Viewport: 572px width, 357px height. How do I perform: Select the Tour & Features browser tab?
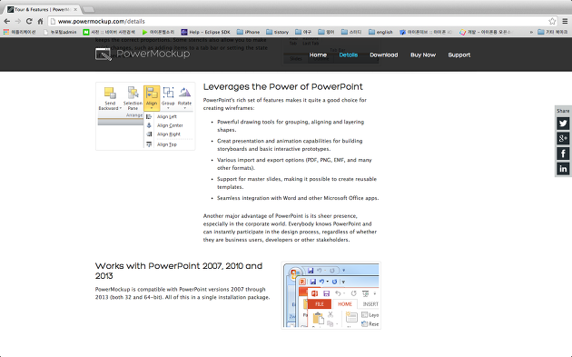pos(42,9)
